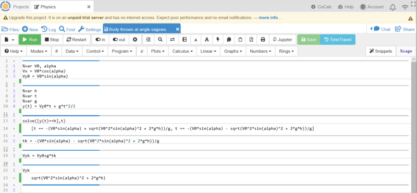The height and width of the screenshot is (193, 417).
Task: Close the 'Body thrown at angle.sagews' file tab
Action: (177, 29)
